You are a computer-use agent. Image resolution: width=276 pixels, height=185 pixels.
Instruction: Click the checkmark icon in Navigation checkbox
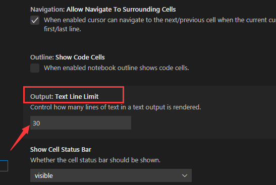(35, 20)
